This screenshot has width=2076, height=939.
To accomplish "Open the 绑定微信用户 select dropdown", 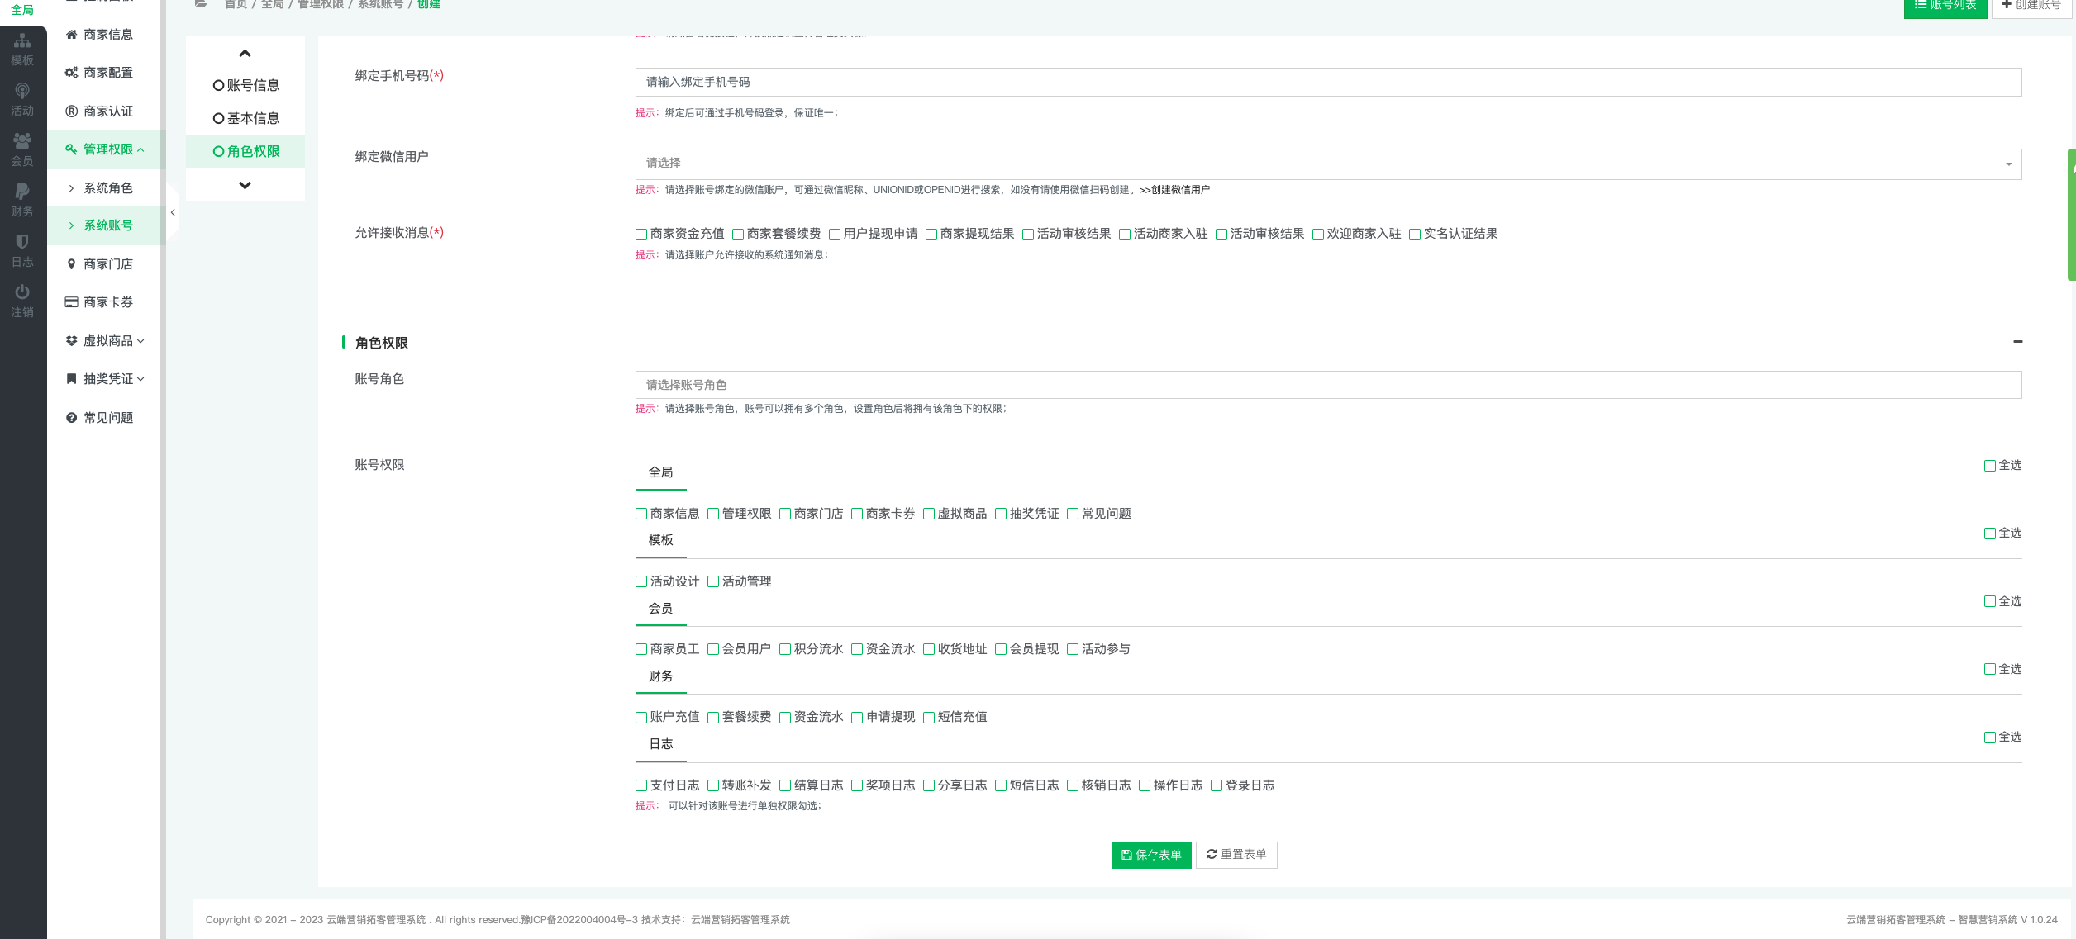I will tap(1328, 164).
